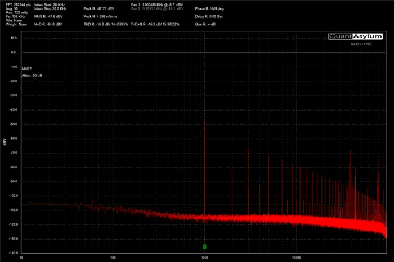Click the -50.0 label on the vertical axis
Image resolution: width=394 pixels, height=262 pixels.
pos(13,124)
